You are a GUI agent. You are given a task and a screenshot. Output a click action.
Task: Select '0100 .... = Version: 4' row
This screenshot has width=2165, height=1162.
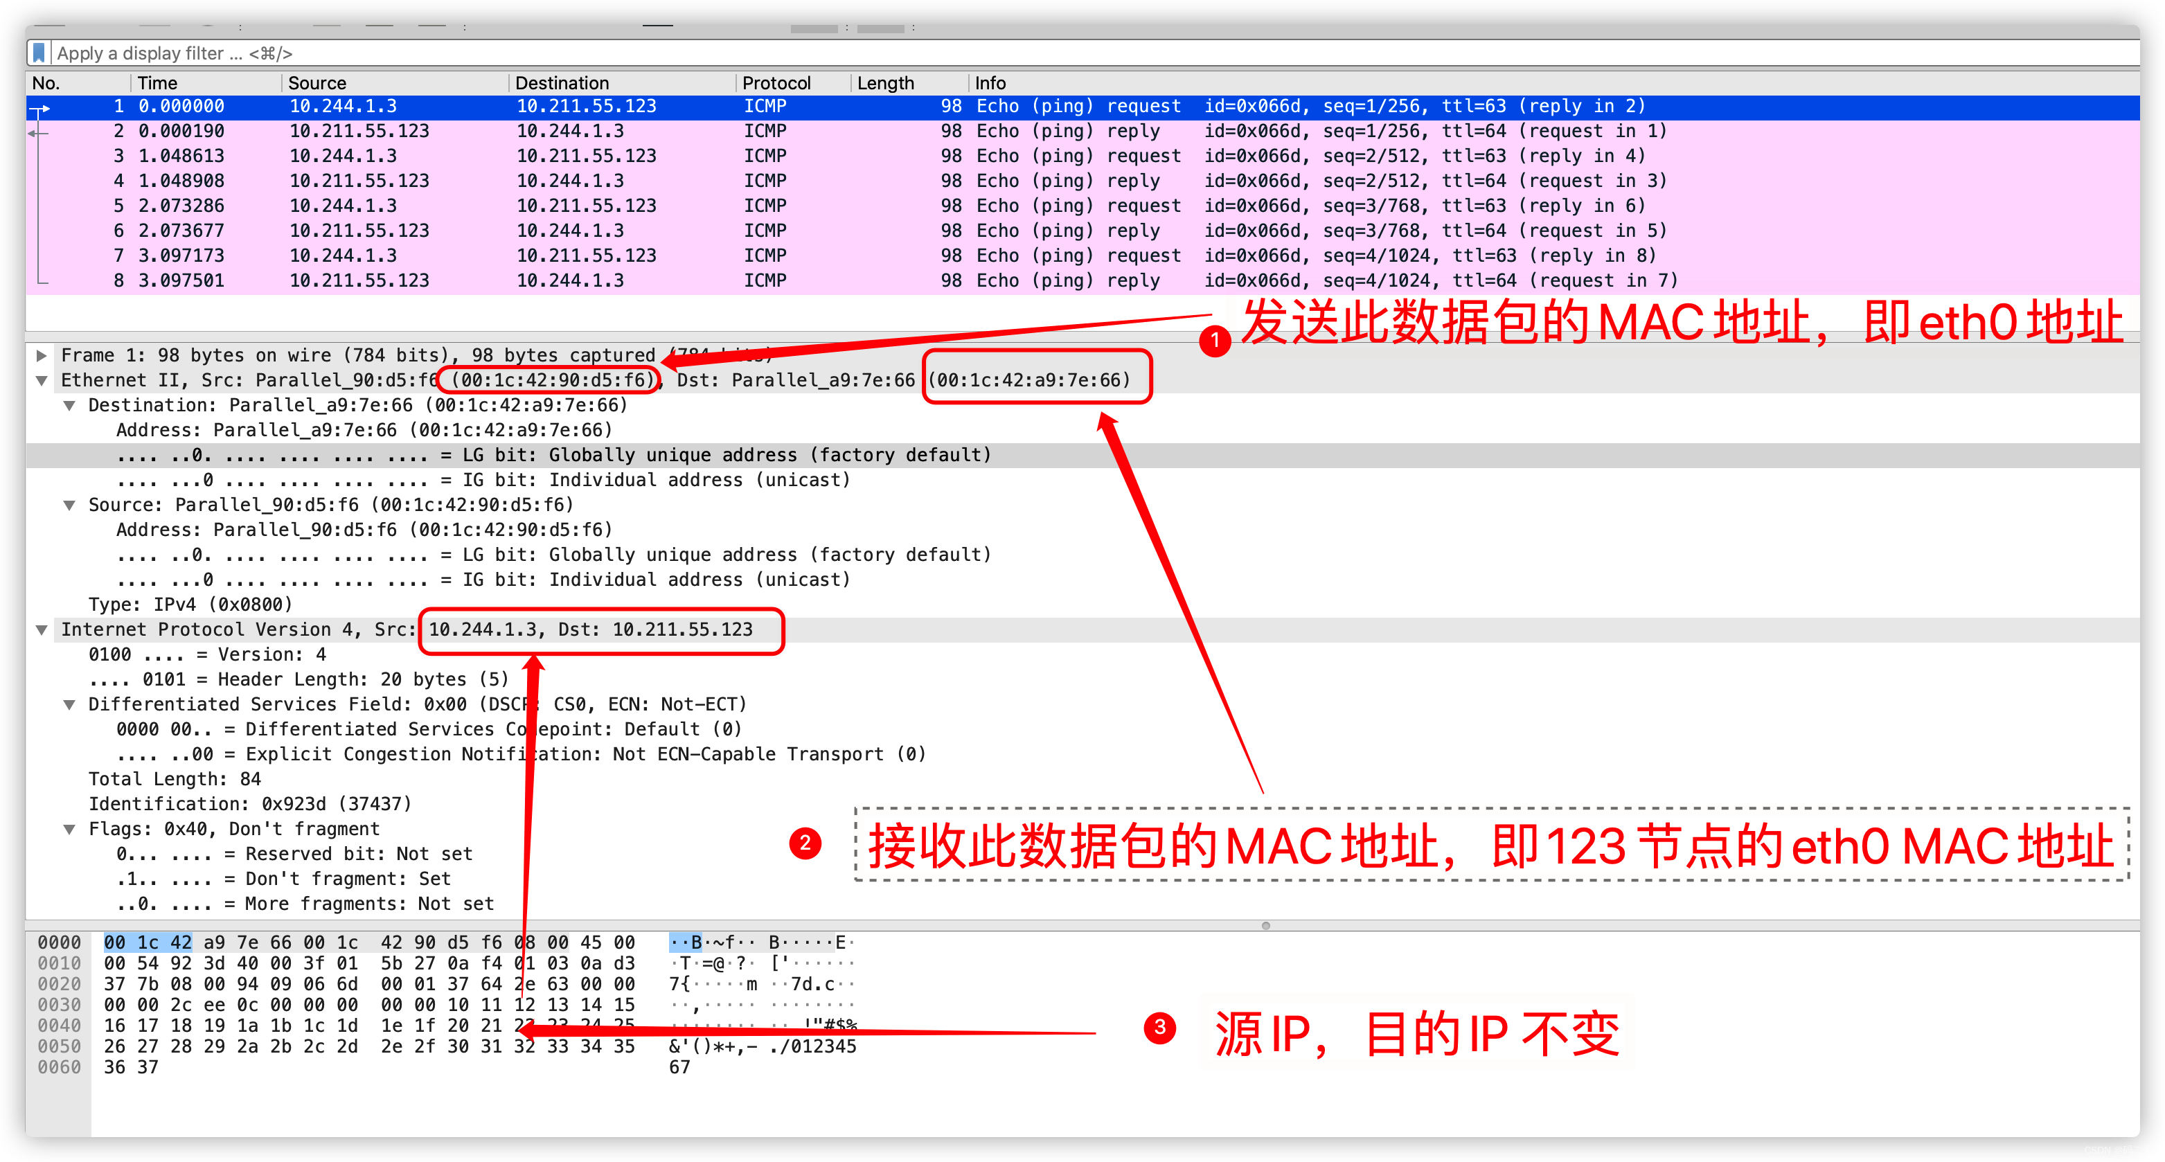click(x=1082, y=654)
